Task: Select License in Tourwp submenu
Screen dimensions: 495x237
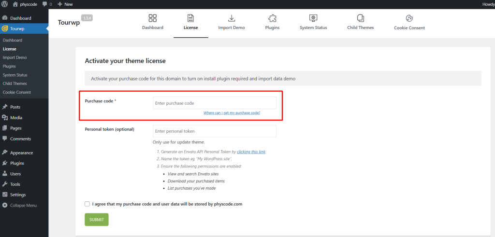Action: coord(10,49)
